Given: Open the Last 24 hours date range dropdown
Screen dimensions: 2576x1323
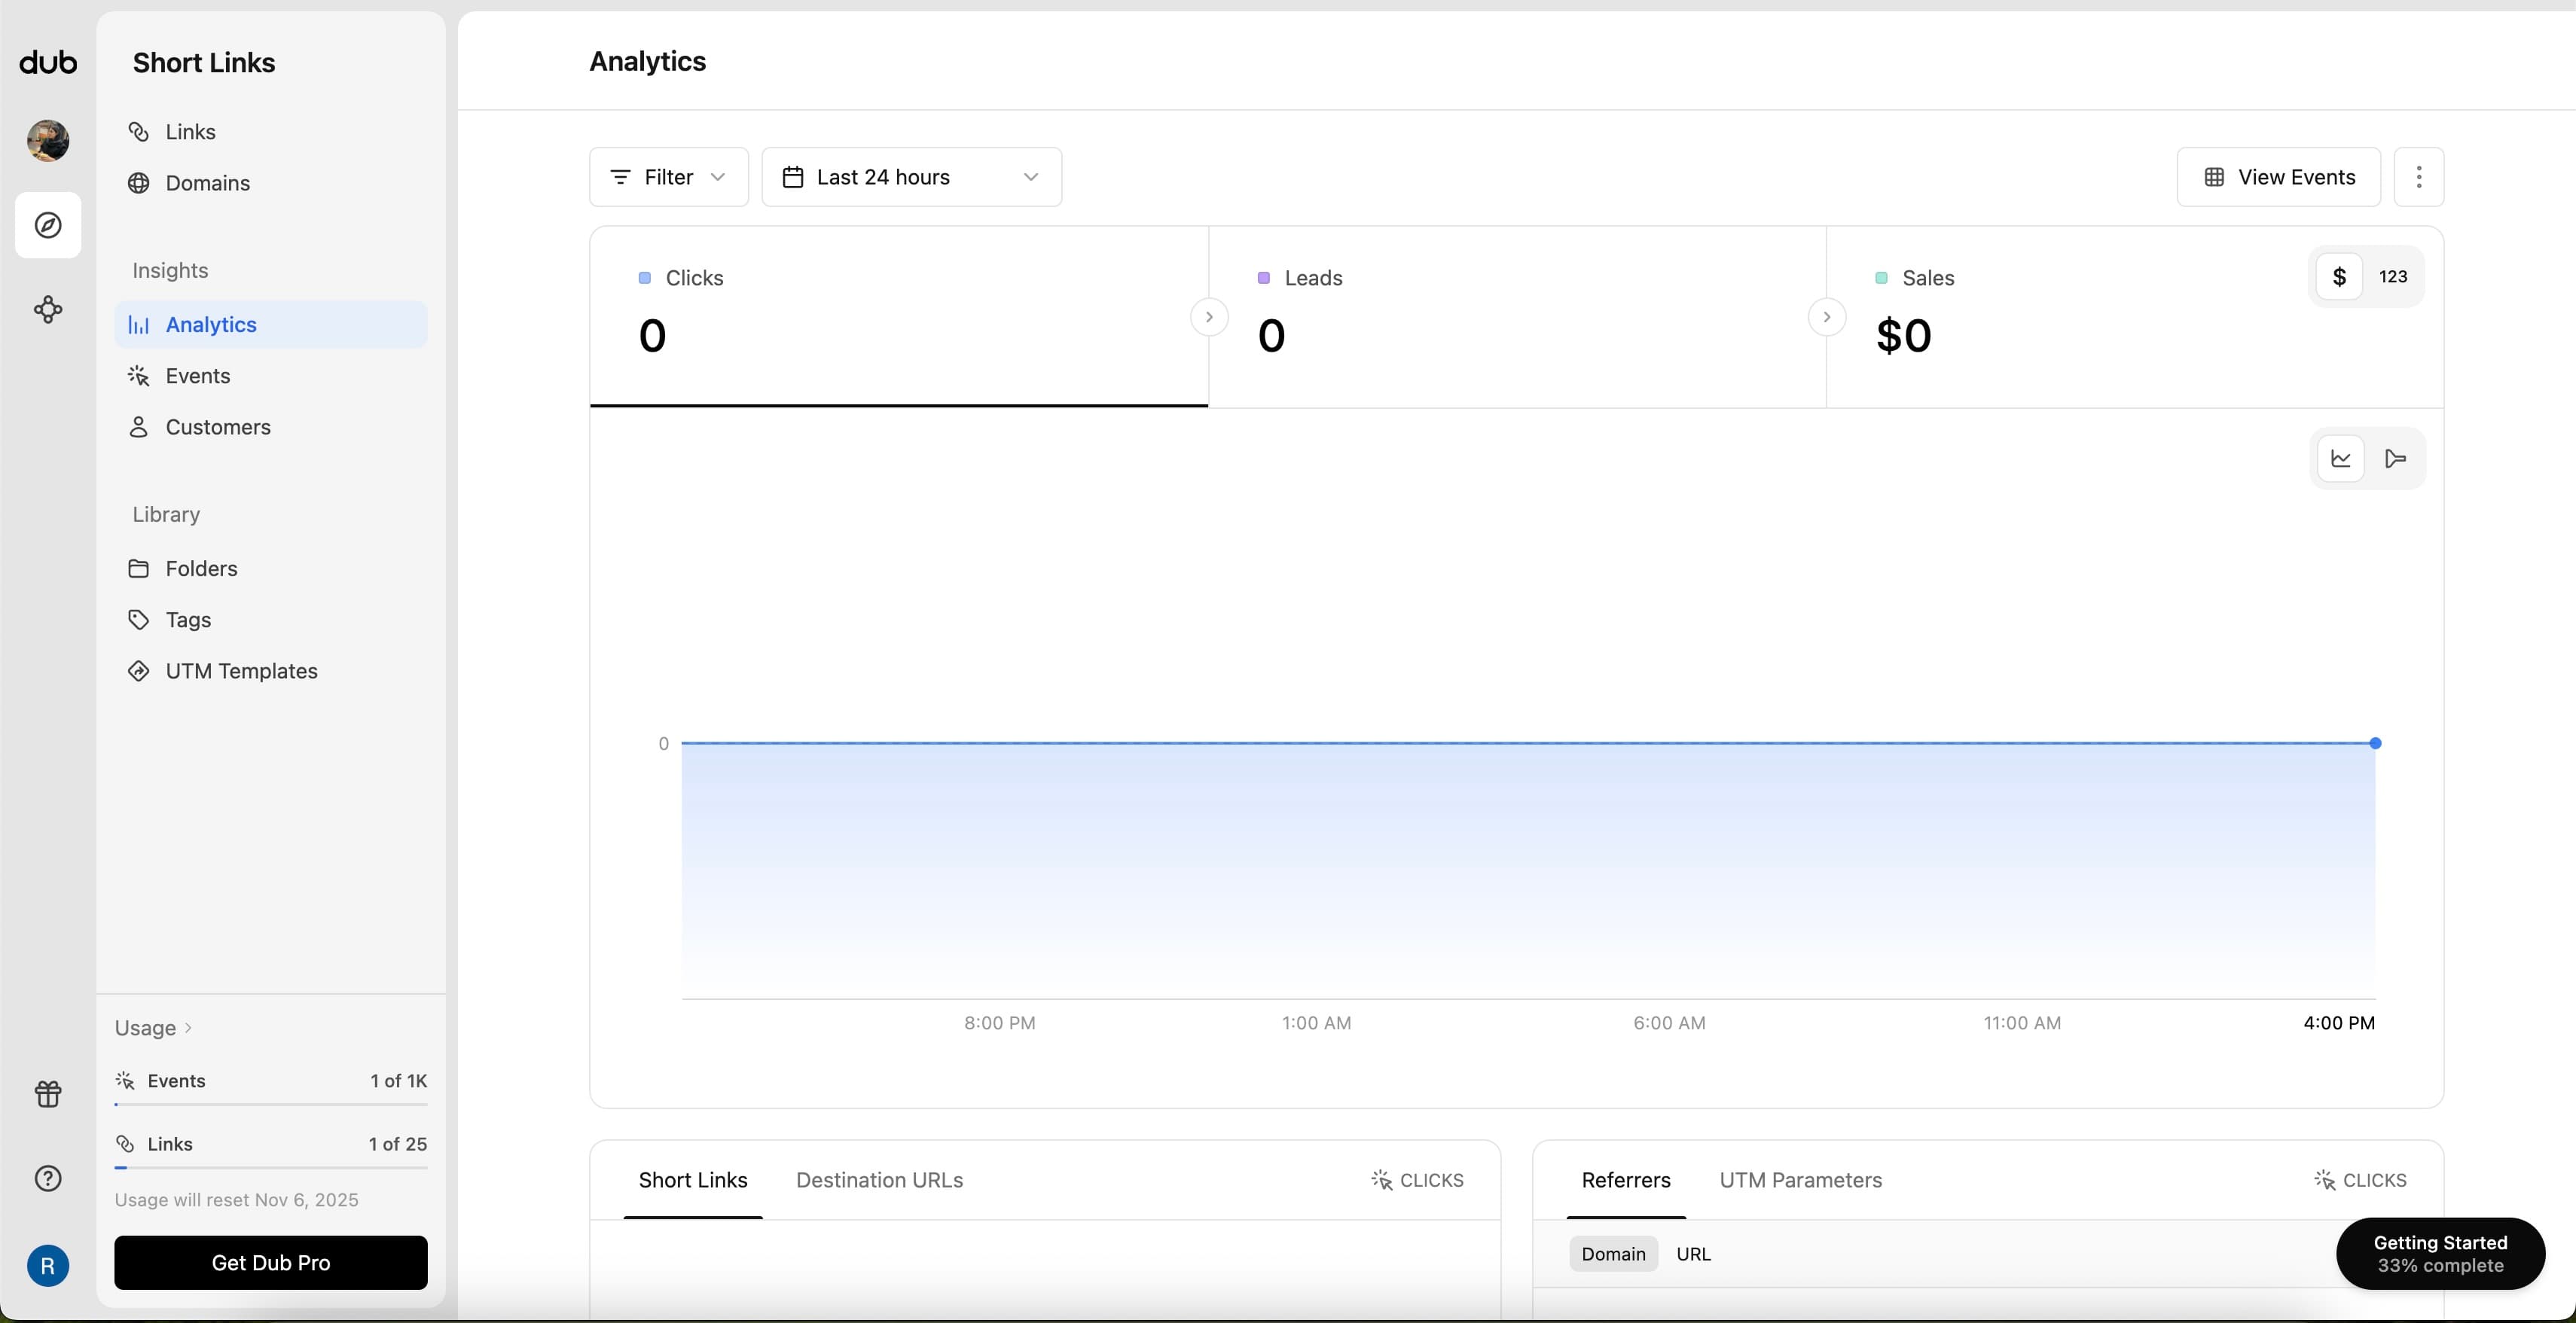Looking at the screenshot, I should click(x=911, y=177).
